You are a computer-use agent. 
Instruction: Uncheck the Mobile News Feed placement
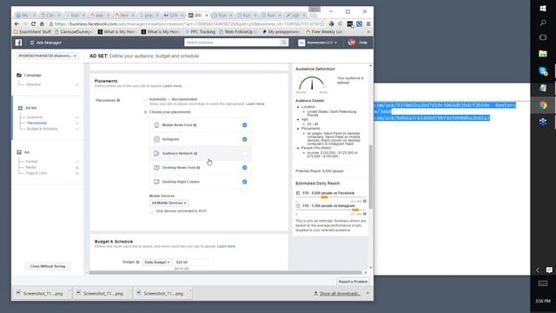[x=245, y=125]
